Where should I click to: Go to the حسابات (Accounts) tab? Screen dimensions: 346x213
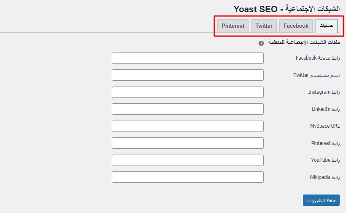click(x=326, y=26)
